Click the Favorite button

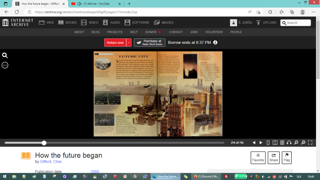258,157
